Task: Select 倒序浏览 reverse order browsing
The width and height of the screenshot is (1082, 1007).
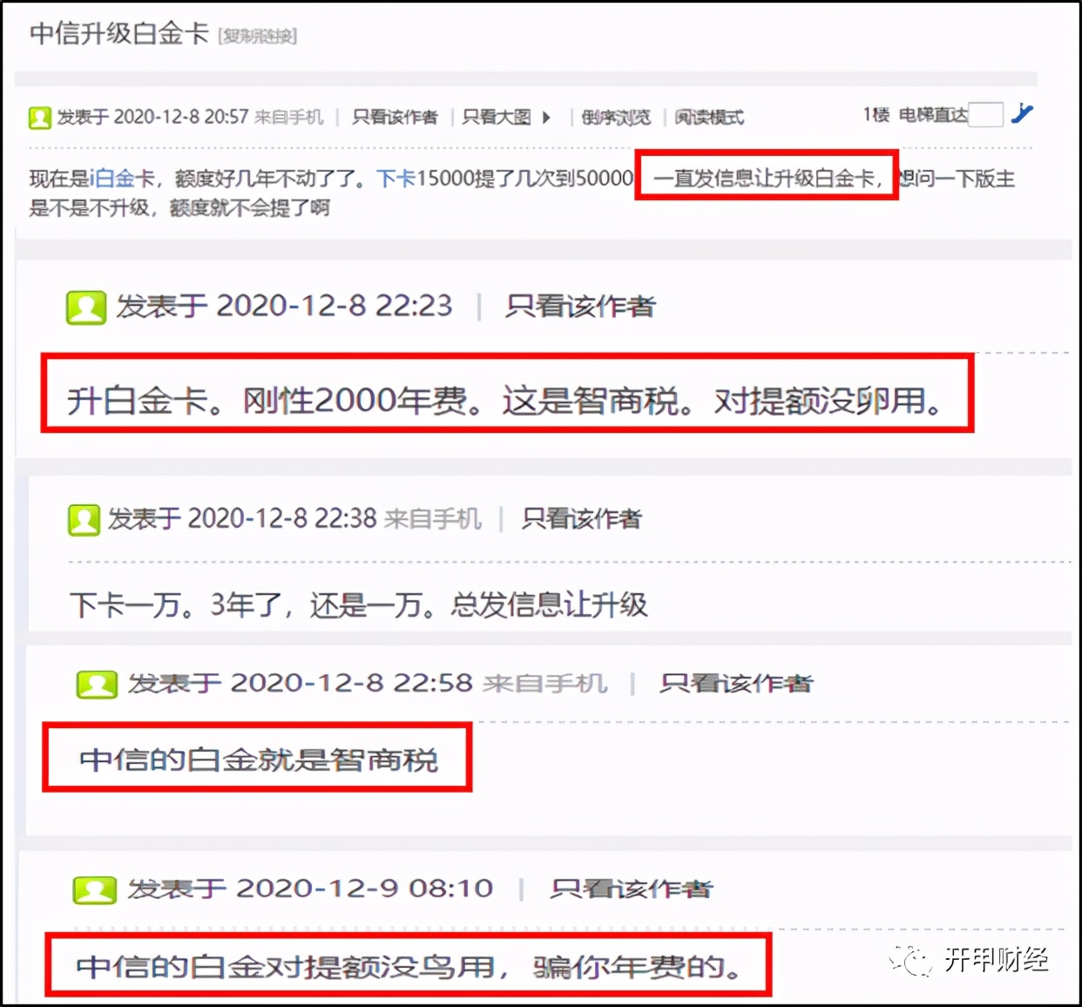Action: pyautogui.click(x=615, y=116)
